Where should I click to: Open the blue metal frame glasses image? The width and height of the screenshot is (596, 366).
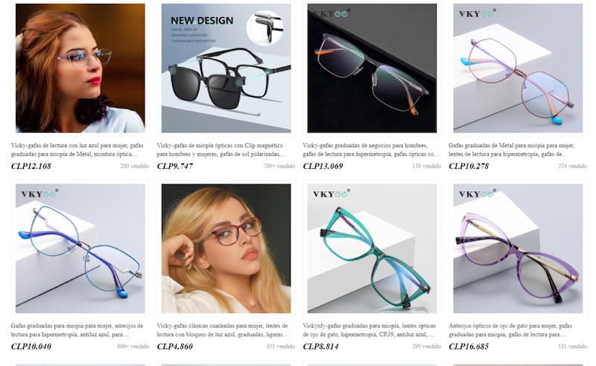click(80, 248)
